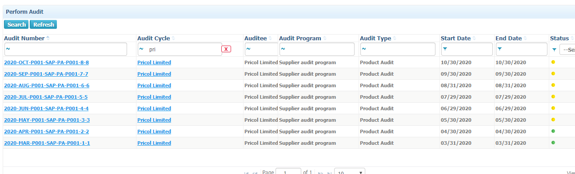Open tilde filter operator in Audit Number filter
Viewport: 575px width, 174px height.
coord(8,49)
